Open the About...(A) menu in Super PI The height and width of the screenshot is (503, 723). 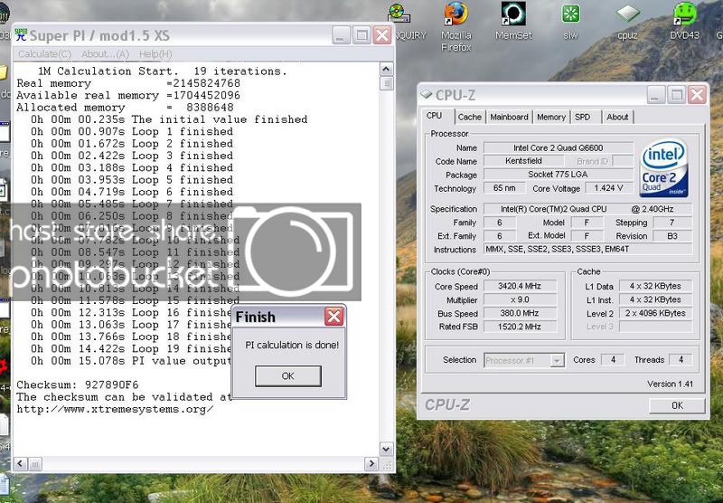105,54
